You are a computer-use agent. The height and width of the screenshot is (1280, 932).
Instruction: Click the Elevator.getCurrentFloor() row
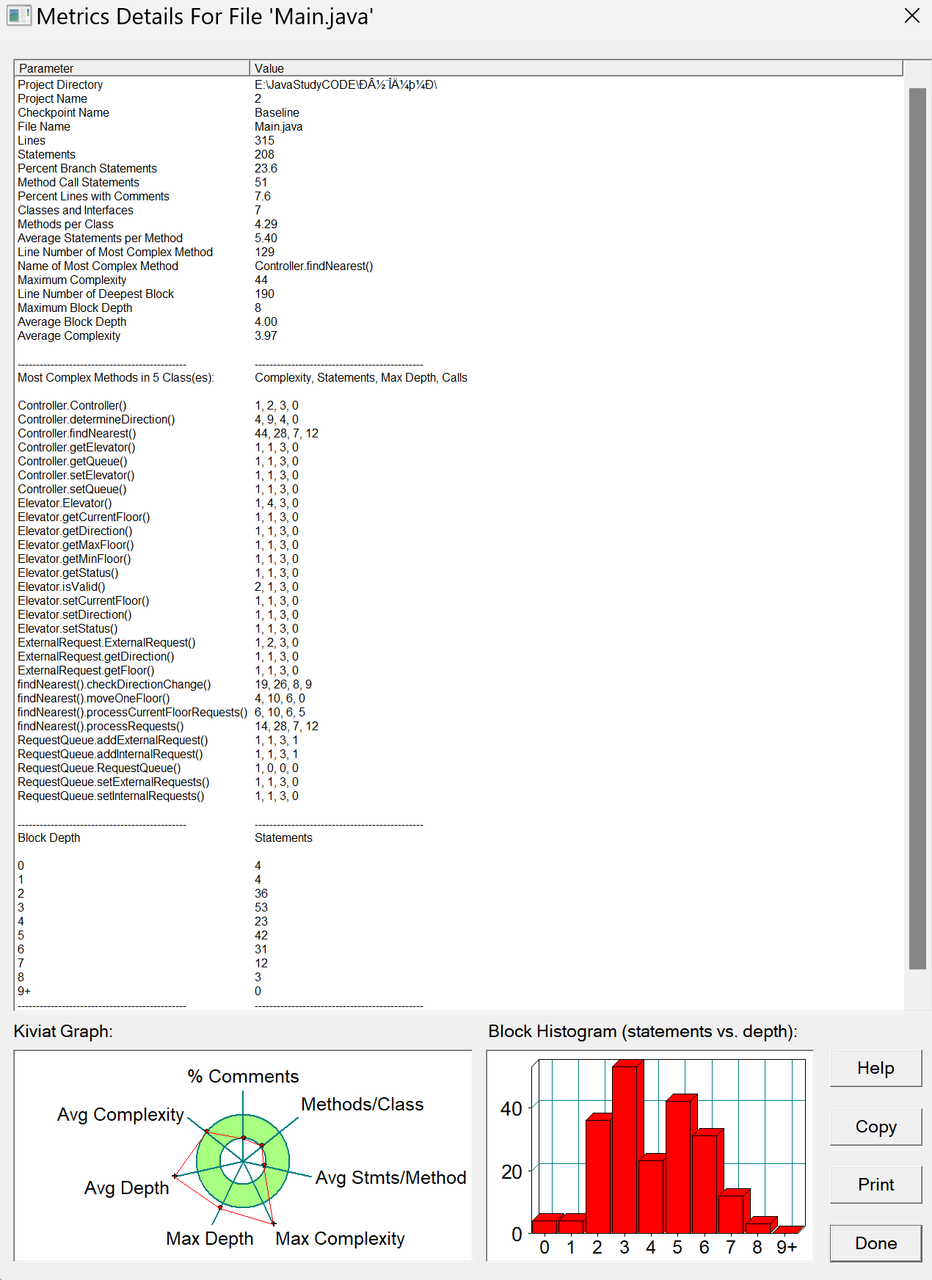click(x=459, y=517)
